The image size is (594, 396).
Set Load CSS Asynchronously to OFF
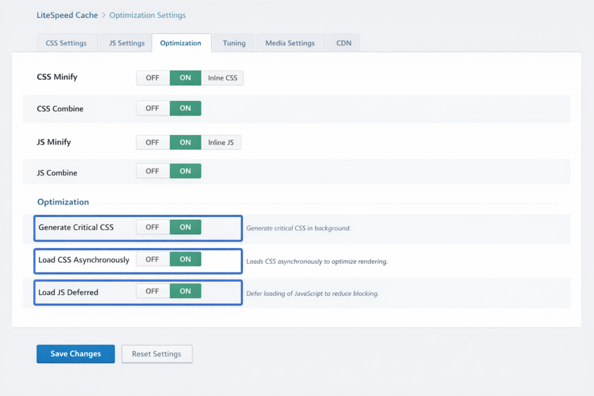pos(153,259)
